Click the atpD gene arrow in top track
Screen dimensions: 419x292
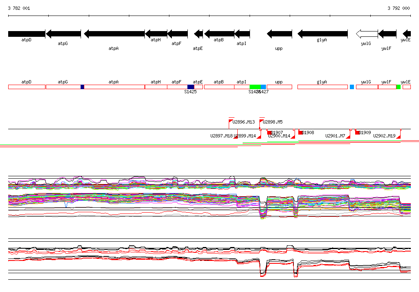[27, 34]
